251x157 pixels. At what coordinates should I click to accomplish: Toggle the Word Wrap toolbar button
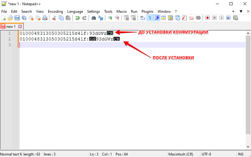pos(143,18)
